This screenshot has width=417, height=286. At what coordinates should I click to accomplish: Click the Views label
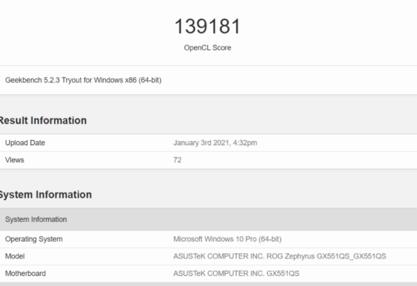click(15, 160)
